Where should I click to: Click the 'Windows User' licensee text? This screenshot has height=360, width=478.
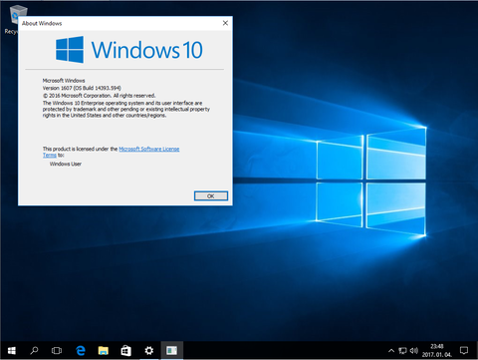[66, 164]
